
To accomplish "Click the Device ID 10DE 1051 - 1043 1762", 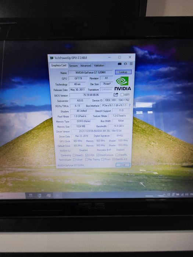I will pos(117,100).
